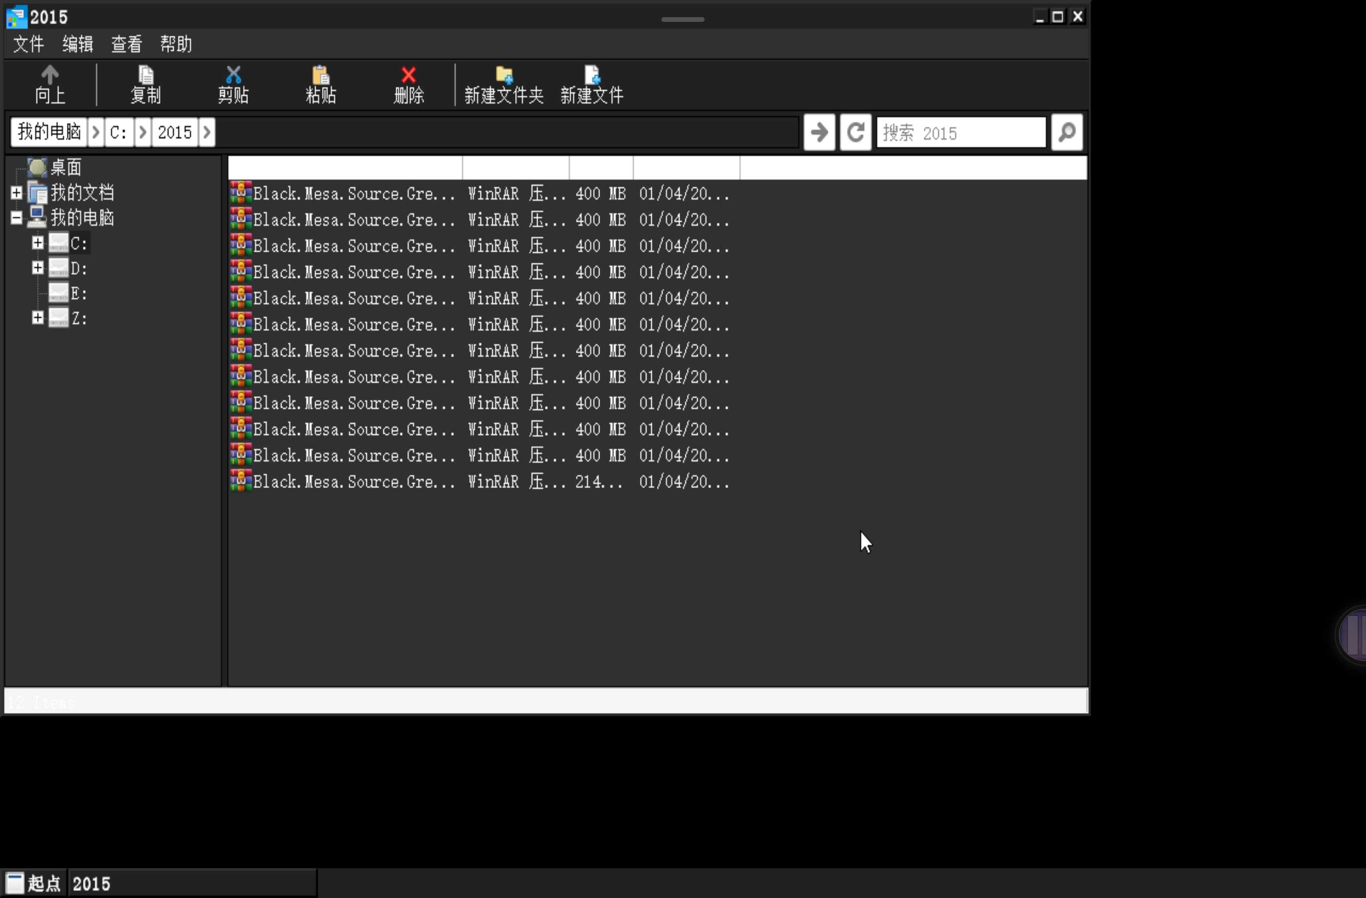The height and width of the screenshot is (898, 1366).
Task: Focus the 搜索 2015 search field
Action: [x=961, y=133]
